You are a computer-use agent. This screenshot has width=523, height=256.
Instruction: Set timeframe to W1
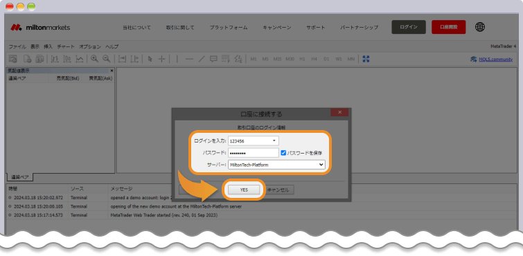click(x=339, y=59)
